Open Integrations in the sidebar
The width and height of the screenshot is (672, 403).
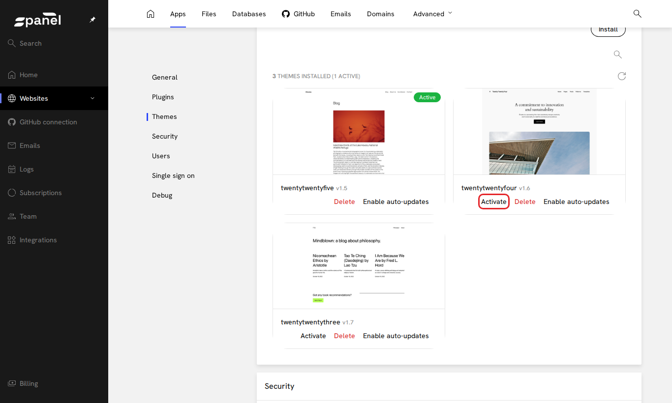54,240
